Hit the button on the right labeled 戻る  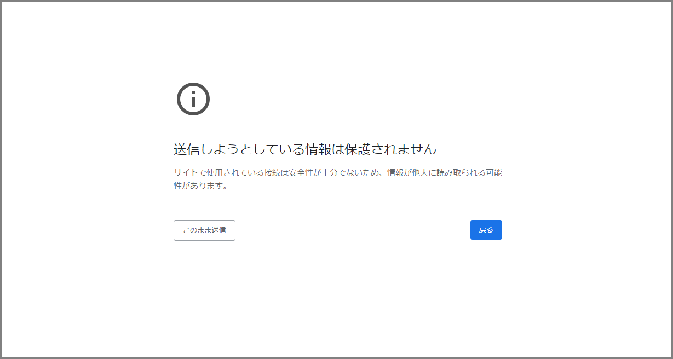(x=486, y=230)
